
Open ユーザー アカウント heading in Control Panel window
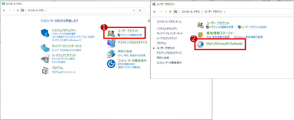coord(128,31)
